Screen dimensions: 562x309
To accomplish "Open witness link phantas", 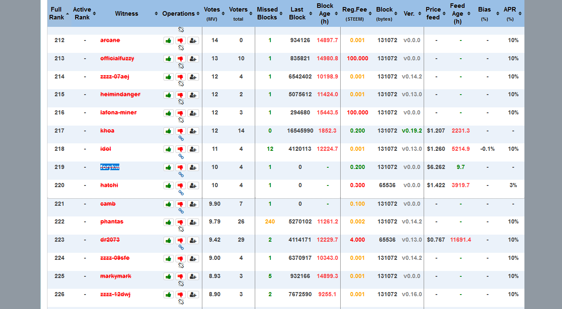I will pos(112,221).
